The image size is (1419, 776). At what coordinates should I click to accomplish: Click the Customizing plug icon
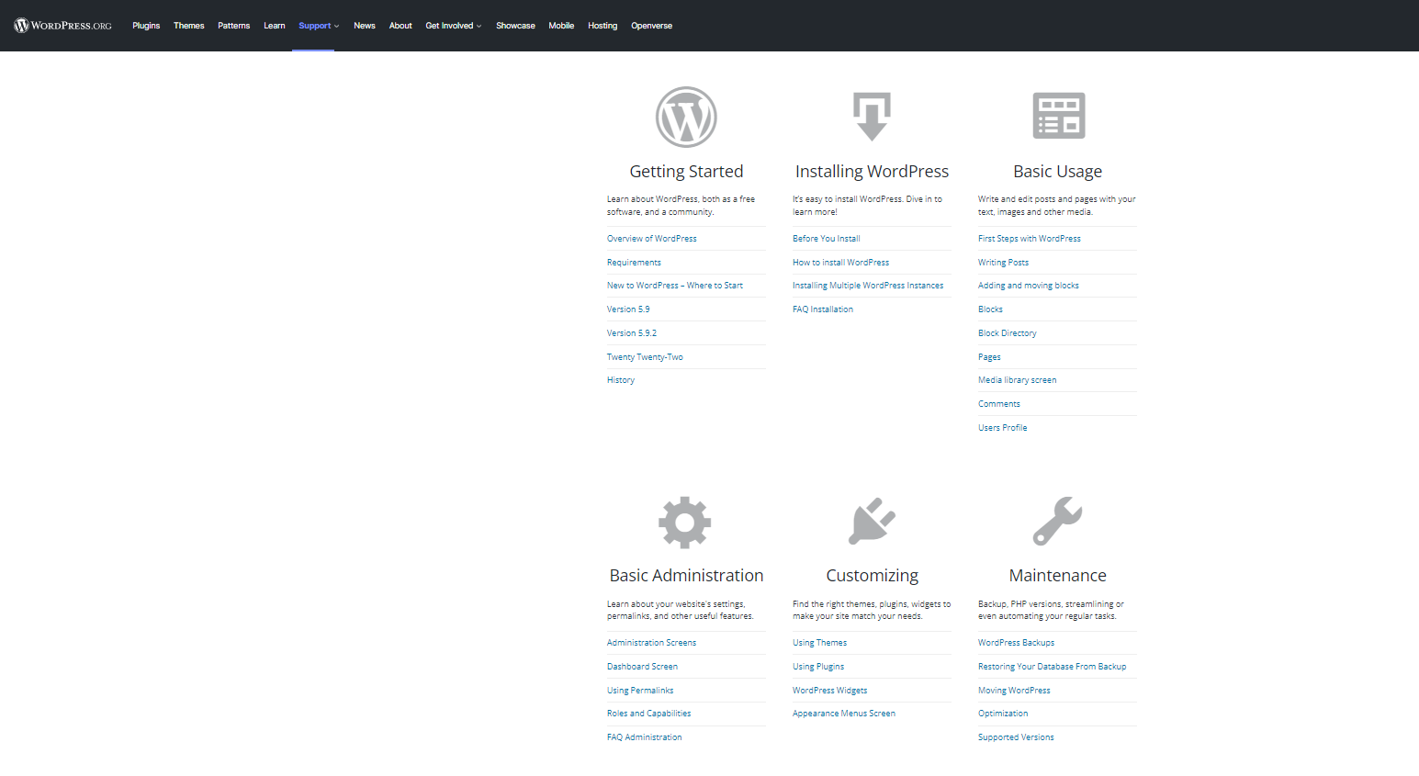pyautogui.click(x=872, y=522)
